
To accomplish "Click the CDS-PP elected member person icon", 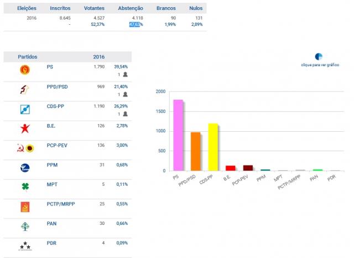I will point(126,114).
